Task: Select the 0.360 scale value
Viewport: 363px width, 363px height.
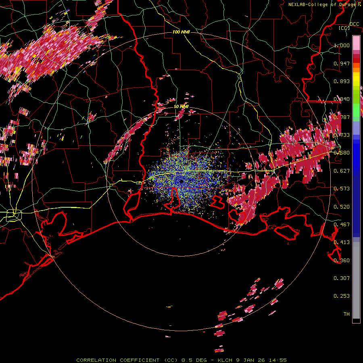Action: (x=342, y=261)
